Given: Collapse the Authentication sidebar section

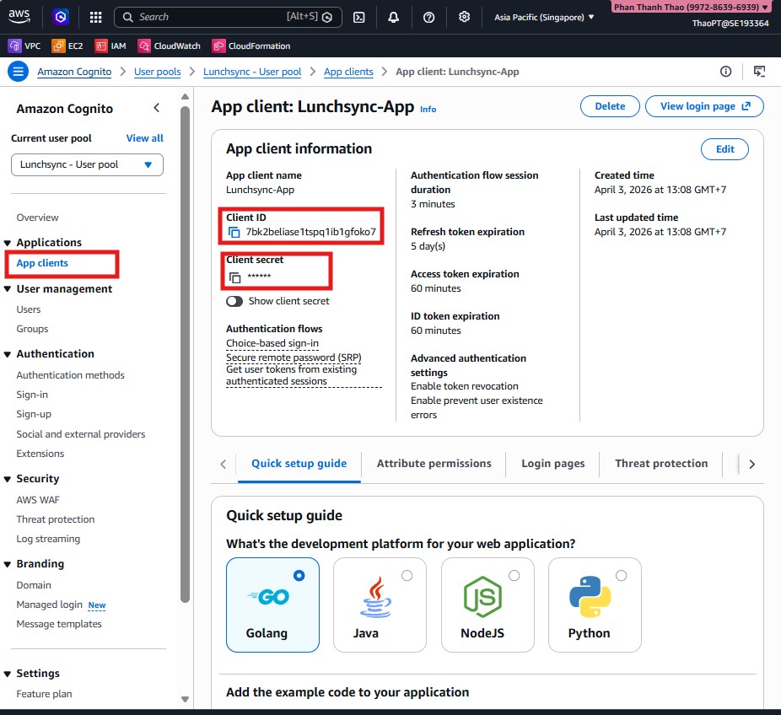Looking at the screenshot, I should click(8, 354).
